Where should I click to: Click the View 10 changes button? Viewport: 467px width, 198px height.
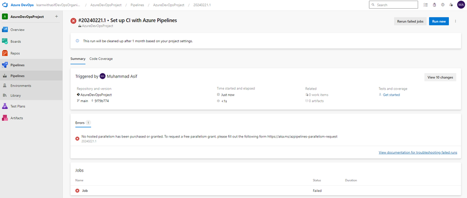(x=440, y=77)
